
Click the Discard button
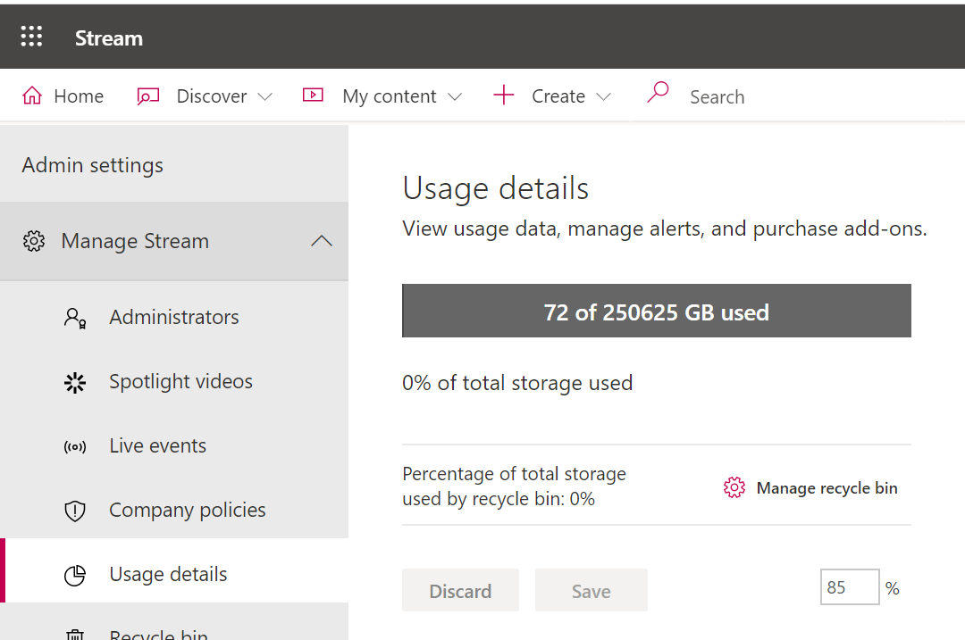pos(460,590)
